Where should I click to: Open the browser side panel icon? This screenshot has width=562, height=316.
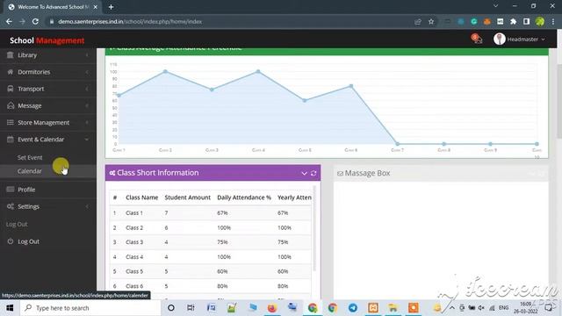click(526, 22)
